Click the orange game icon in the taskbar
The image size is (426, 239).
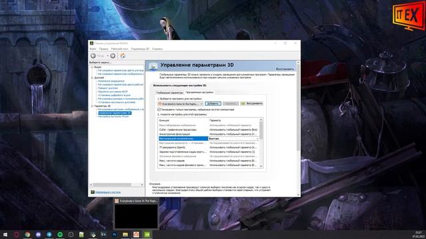pyautogui.click(x=136, y=234)
